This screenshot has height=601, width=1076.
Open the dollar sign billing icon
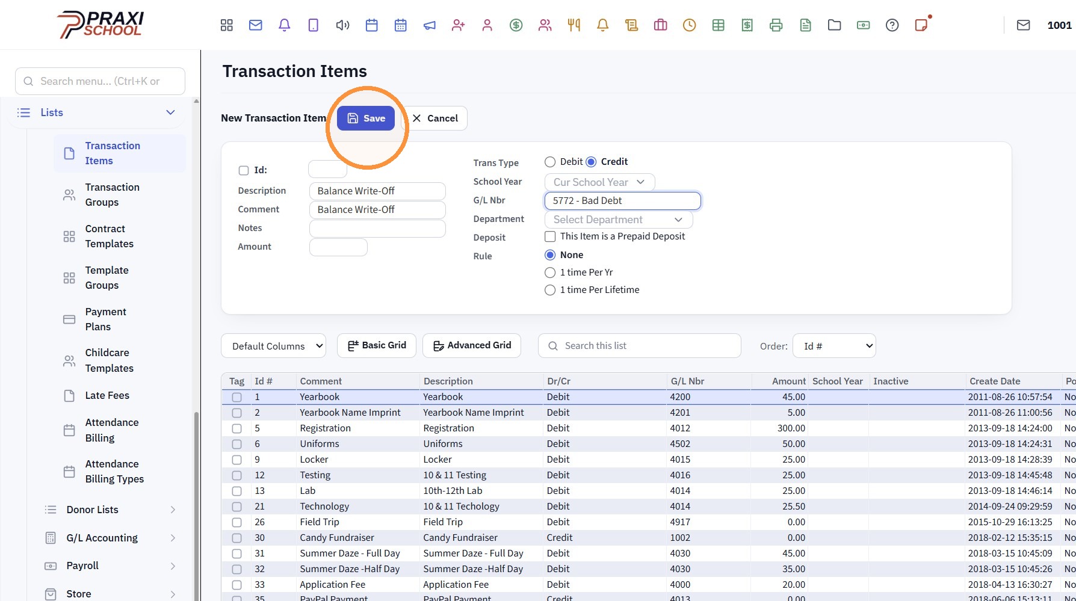pos(516,25)
